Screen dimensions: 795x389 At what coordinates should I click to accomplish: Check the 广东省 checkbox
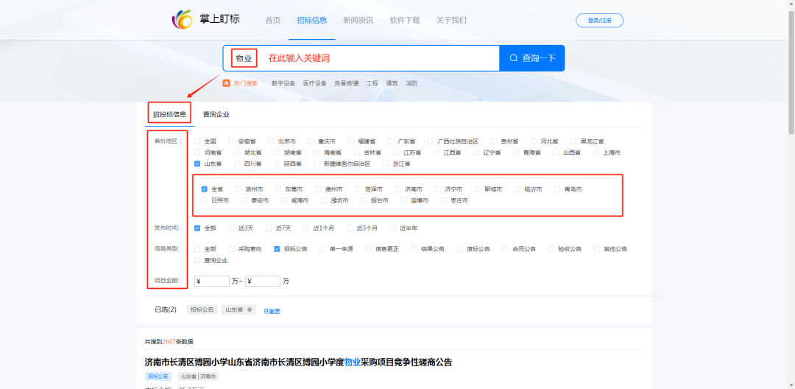(391, 141)
